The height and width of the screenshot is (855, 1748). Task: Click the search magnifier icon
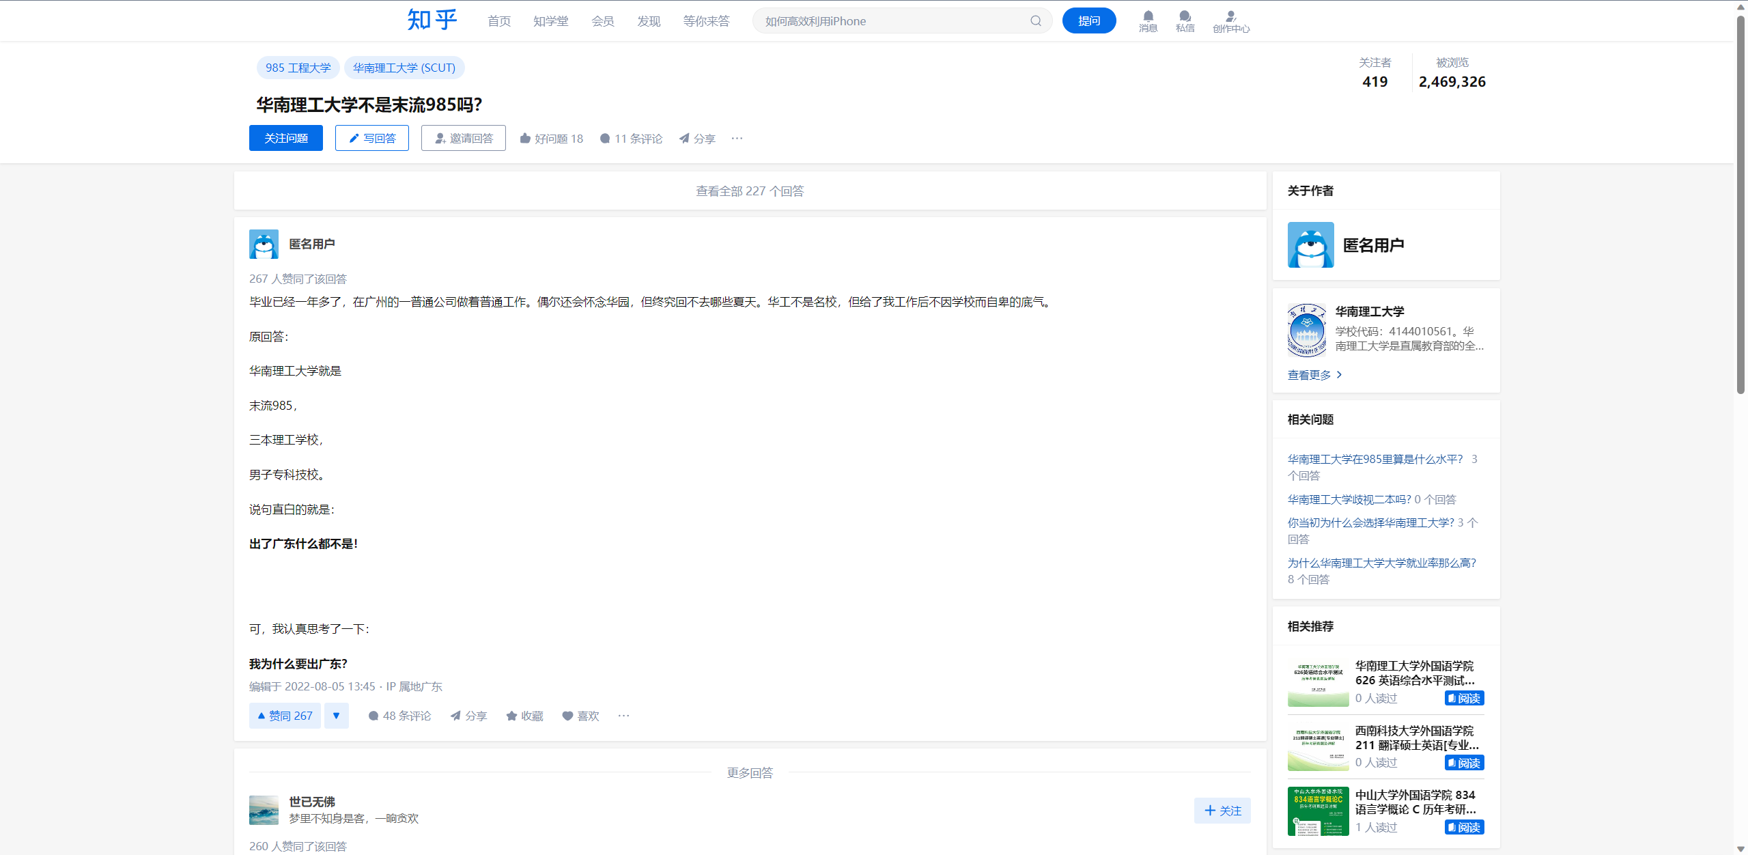pyautogui.click(x=1035, y=21)
